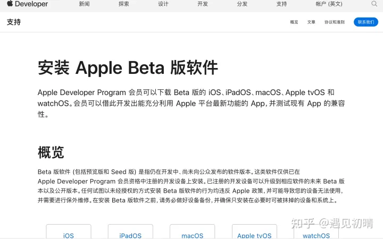
Task: Select the Apple tvOS platform tab
Action: point(254,232)
